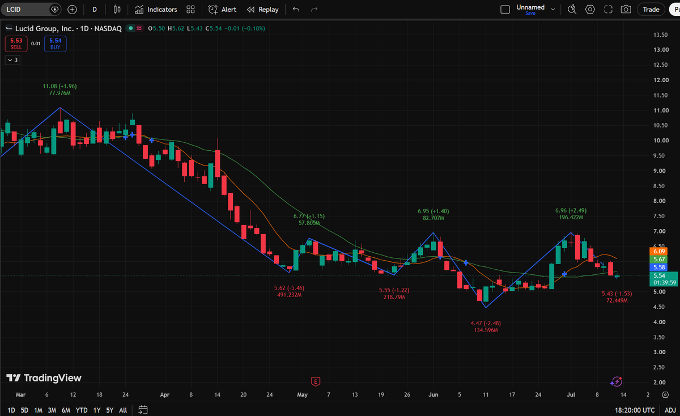This screenshot has width=680, height=416.
Task: Select the YTD date range
Action: pyautogui.click(x=81, y=410)
